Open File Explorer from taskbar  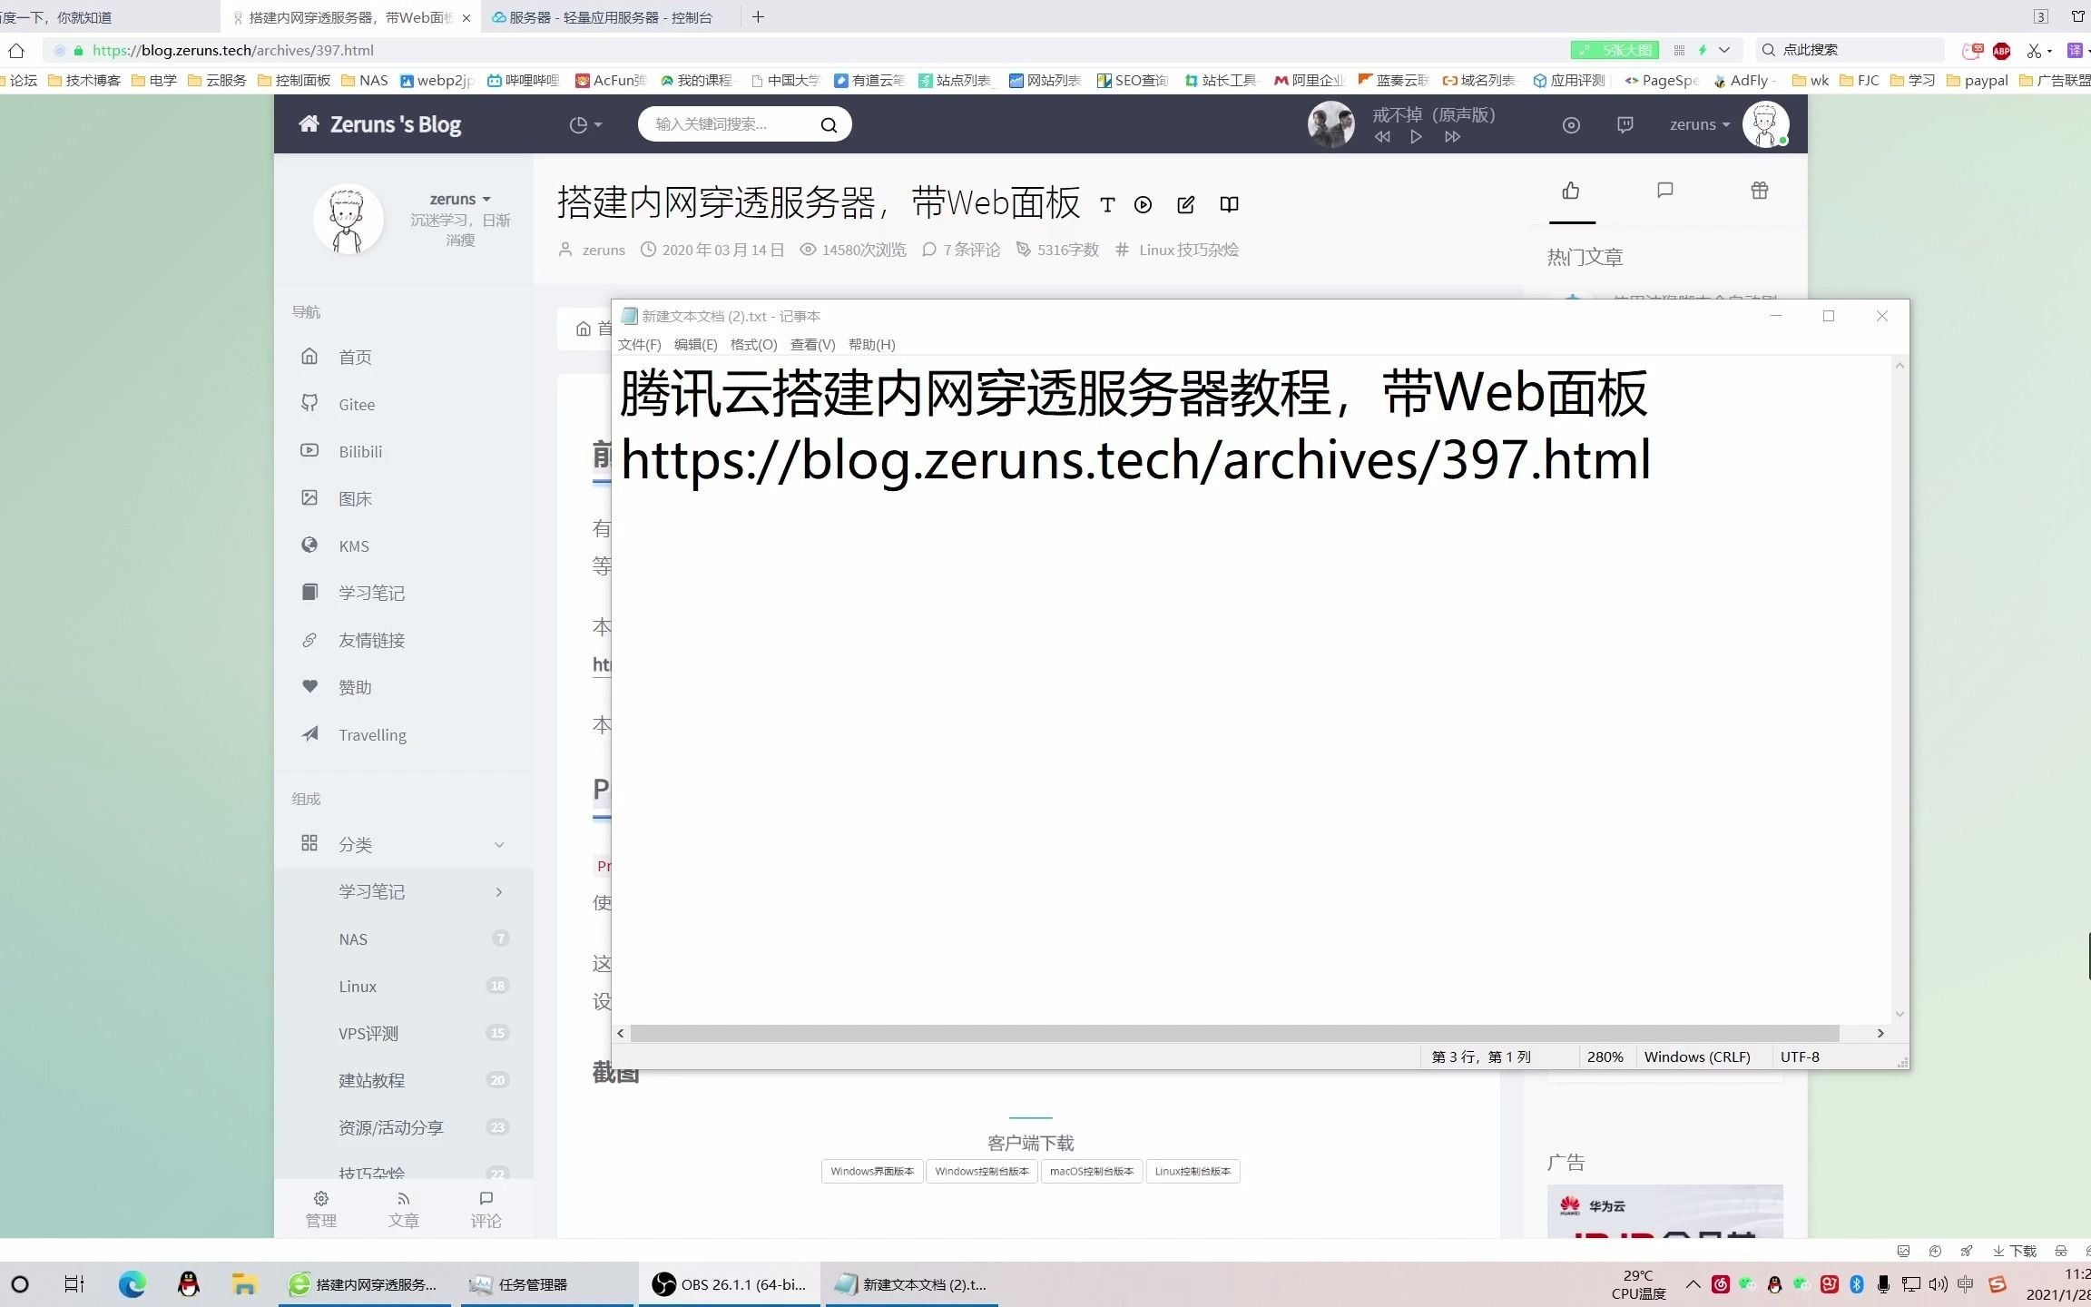coord(243,1284)
